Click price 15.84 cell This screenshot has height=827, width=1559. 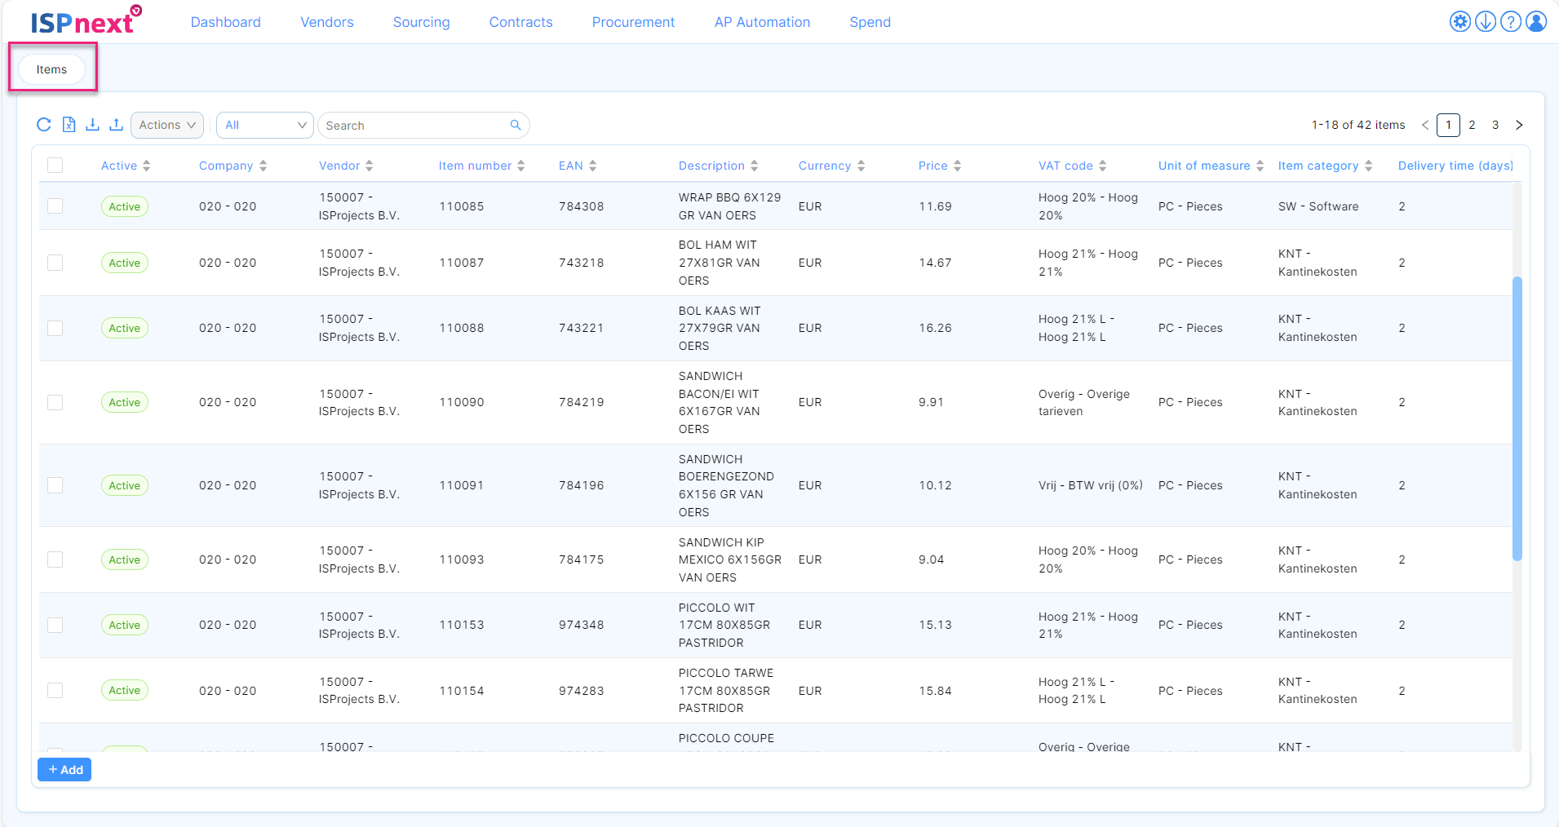(935, 691)
